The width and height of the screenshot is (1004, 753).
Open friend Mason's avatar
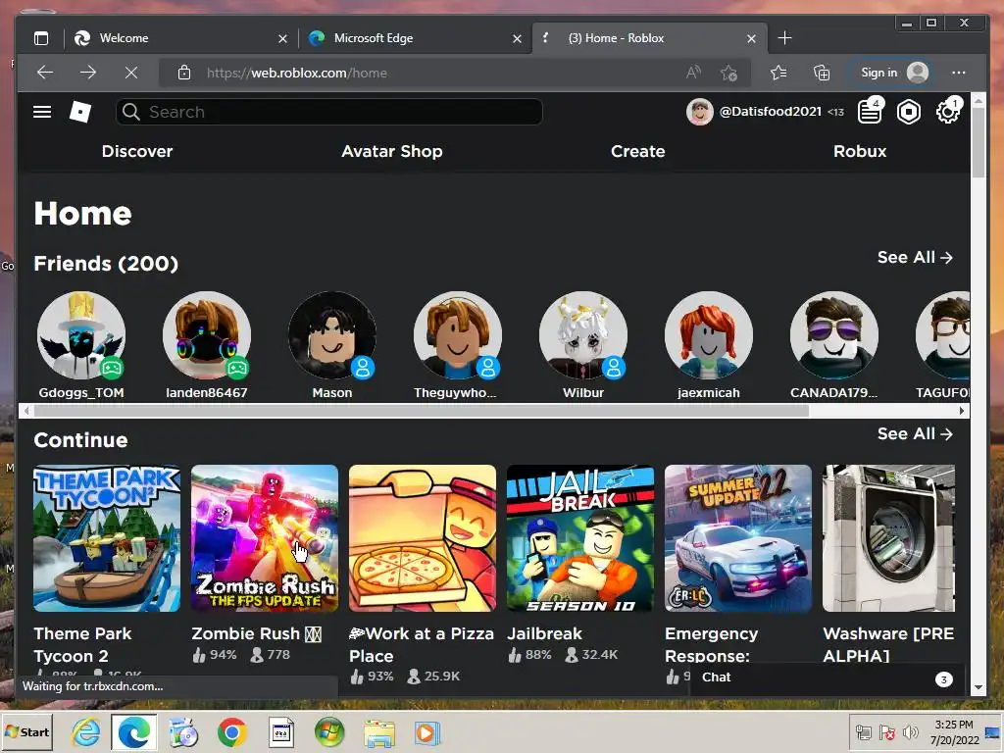coord(332,335)
